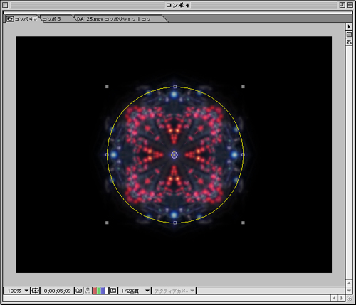This screenshot has height=305, width=356.
Task: Select the top mask vertex on circle
Action: [x=175, y=87]
